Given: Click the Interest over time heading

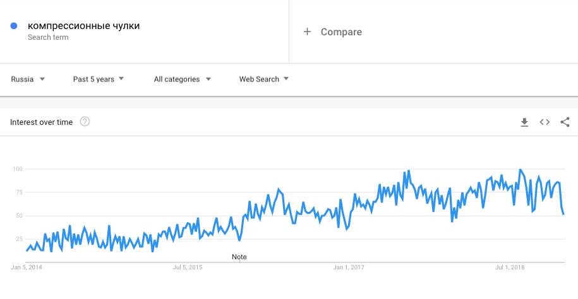Looking at the screenshot, I should point(42,122).
